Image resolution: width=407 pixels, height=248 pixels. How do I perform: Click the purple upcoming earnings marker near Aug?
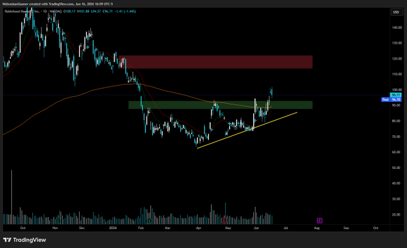tap(320, 220)
